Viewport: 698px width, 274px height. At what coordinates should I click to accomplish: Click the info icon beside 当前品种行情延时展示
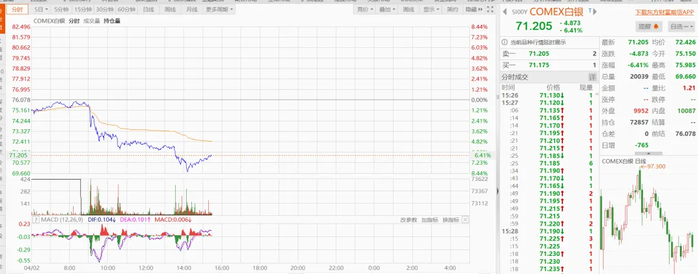pyautogui.click(x=505, y=43)
